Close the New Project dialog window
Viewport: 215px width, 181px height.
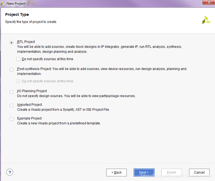(209, 2)
